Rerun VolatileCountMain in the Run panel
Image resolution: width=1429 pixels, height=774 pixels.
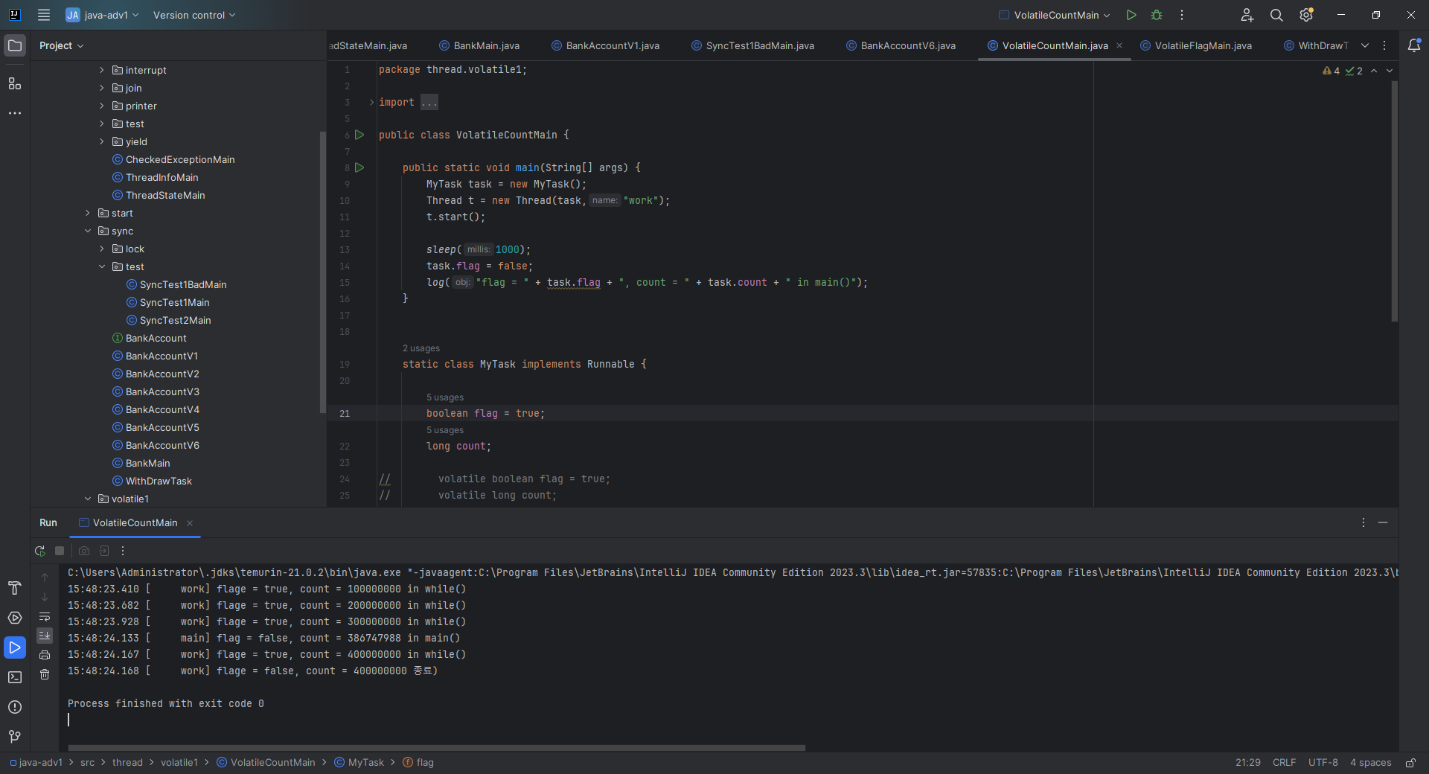coord(40,551)
